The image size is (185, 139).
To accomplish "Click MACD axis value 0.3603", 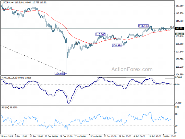I will click(x=179, y=77).
